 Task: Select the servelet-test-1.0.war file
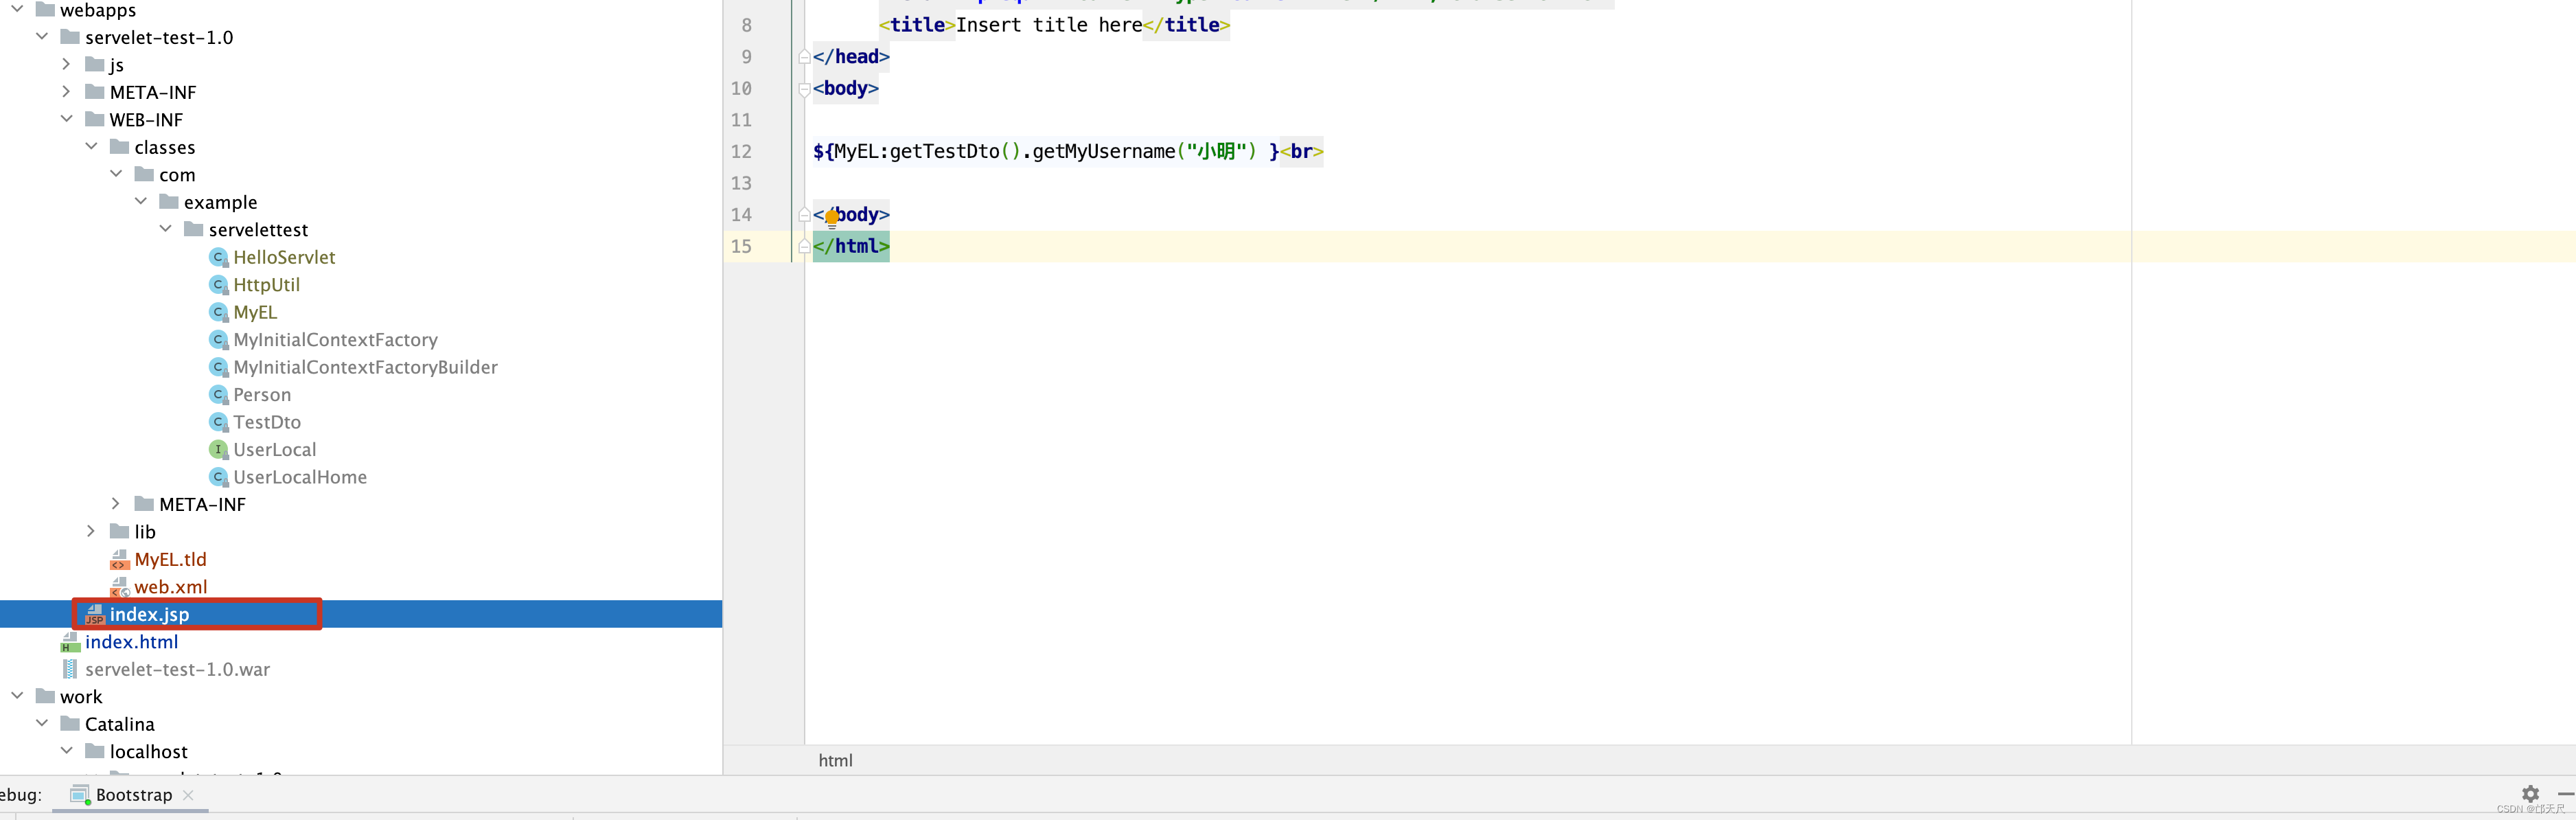[x=177, y=670]
